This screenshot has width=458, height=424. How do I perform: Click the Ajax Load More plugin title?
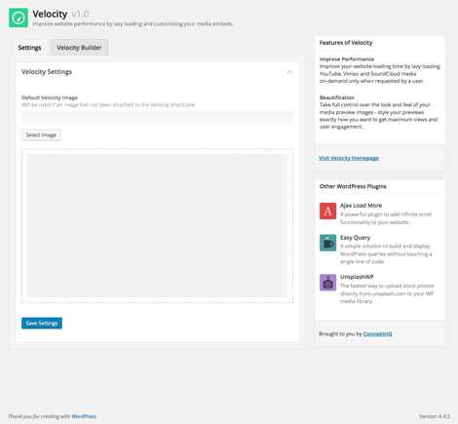click(x=361, y=206)
